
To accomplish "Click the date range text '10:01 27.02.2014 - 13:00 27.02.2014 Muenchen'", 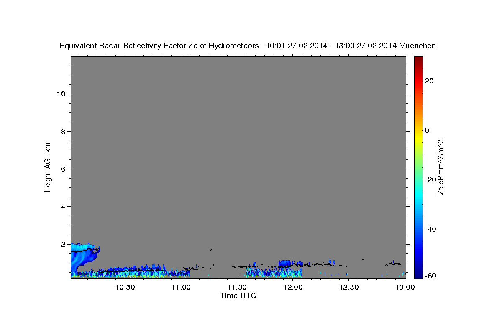I will tap(351, 46).
